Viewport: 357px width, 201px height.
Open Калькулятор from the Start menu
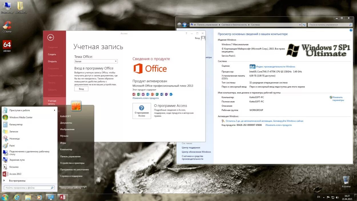(x=29, y=124)
